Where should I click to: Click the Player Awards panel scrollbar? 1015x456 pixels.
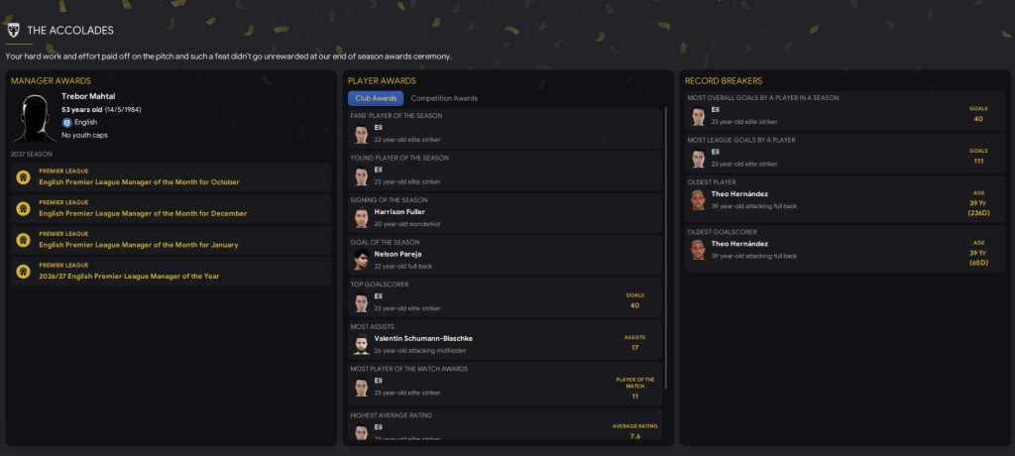(666, 250)
